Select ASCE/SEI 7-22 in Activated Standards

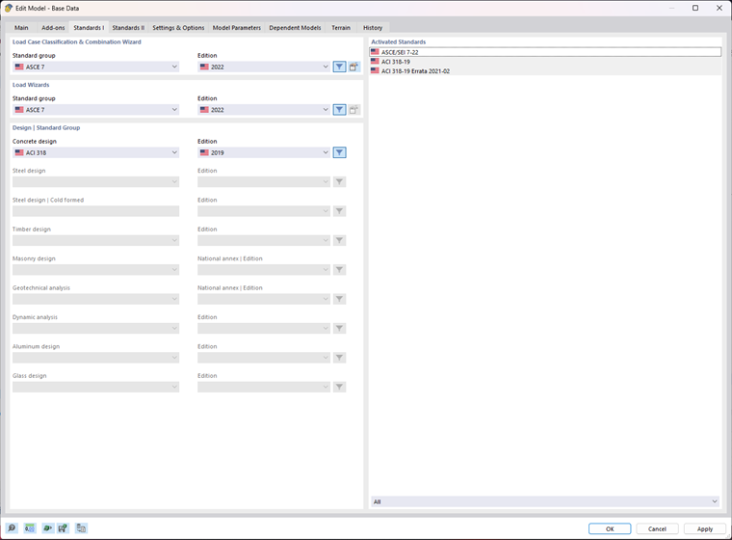[545, 52]
